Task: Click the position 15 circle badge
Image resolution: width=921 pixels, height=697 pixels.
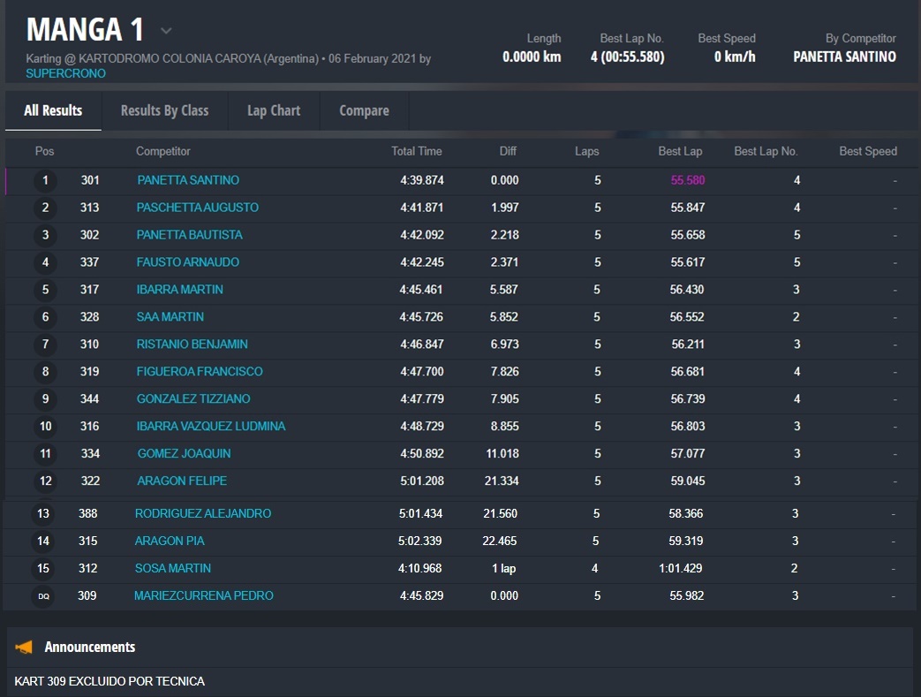Action: [43, 569]
